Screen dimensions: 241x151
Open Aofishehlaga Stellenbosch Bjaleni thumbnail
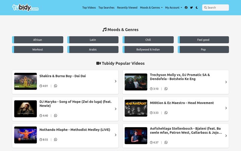[x=136, y=136]
